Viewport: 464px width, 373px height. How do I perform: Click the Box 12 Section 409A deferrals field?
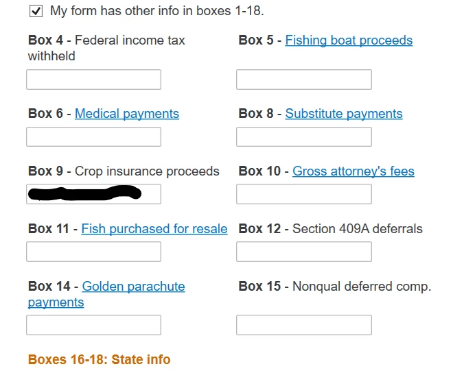click(x=304, y=252)
